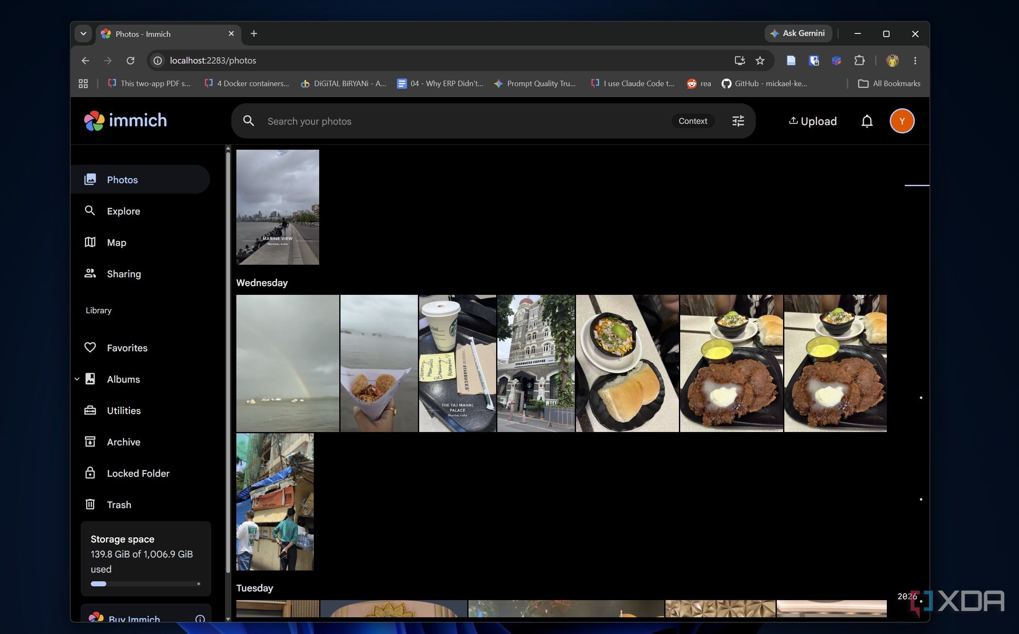
Task: Open 'I use Claude Code t...' bookmark
Action: click(632, 84)
